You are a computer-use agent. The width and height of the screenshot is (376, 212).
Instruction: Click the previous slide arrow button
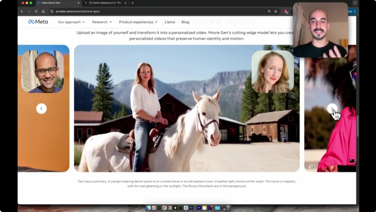pyautogui.click(x=41, y=109)
